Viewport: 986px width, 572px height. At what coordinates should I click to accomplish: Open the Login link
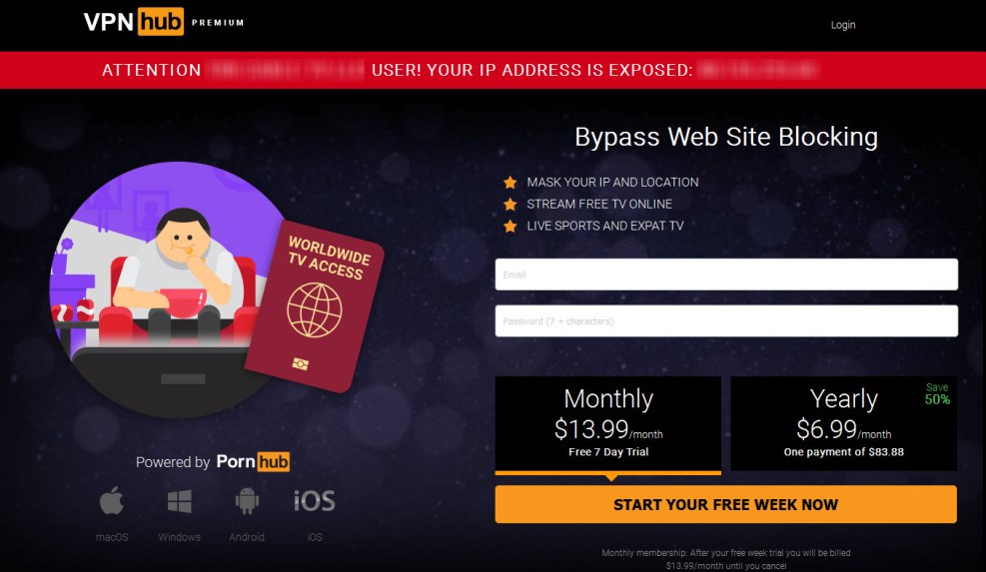coord(842,25)
